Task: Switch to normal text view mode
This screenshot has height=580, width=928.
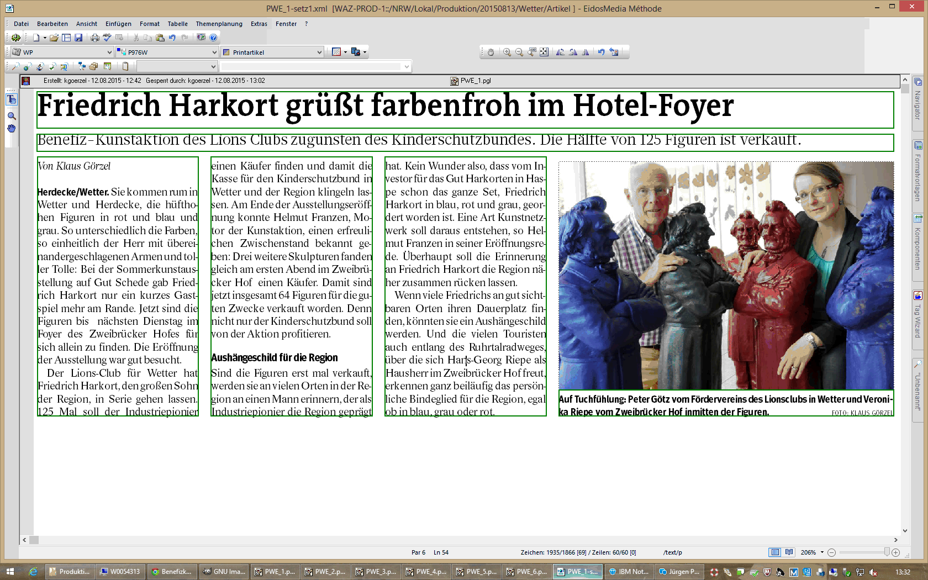Action: (x=775, y=552)
